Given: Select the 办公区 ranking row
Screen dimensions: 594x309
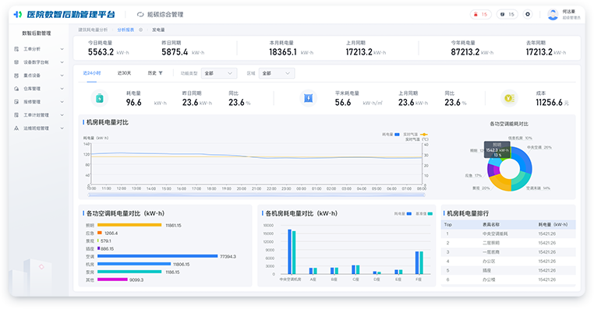Looking at the screenshot, I should pyautogui.click(x=508, y=262).
